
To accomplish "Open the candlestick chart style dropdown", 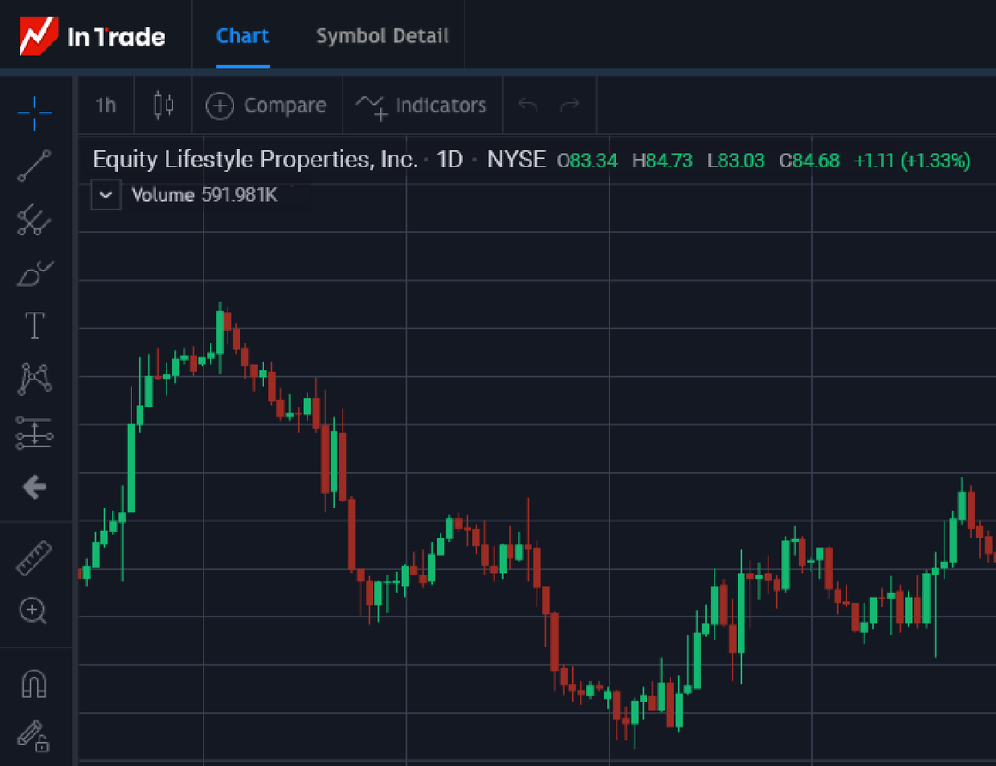I will (163, 106).
